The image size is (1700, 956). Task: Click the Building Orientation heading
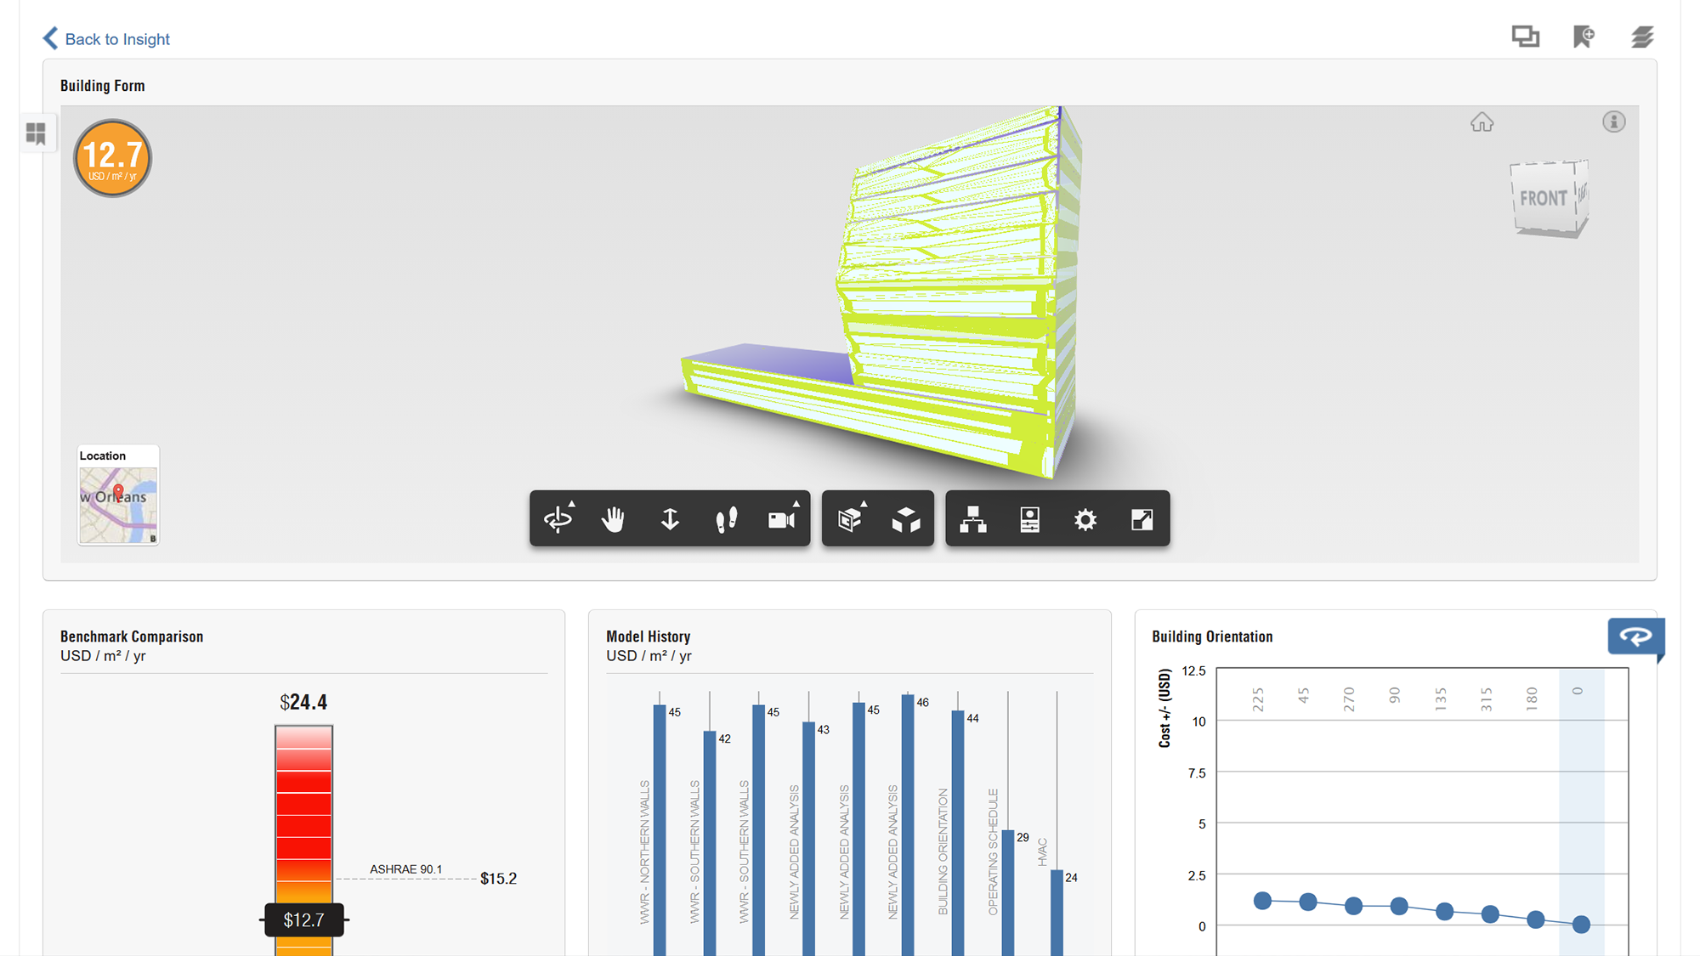1212,636
